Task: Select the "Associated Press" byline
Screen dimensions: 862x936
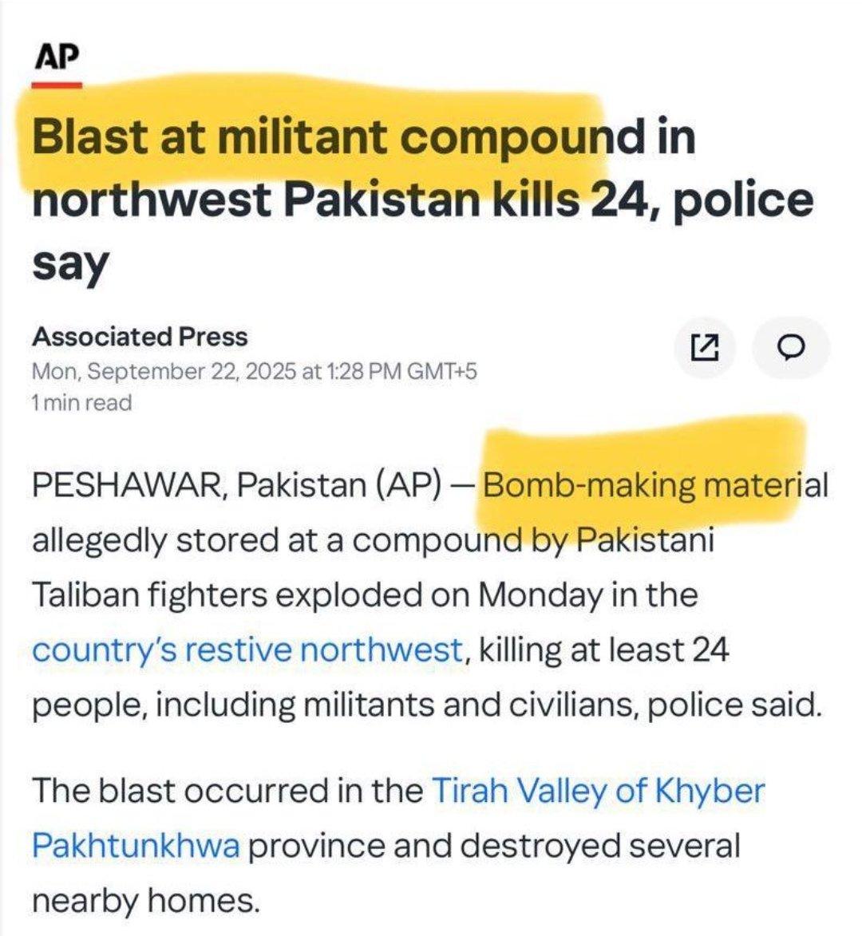Action: tap(140, 337)
